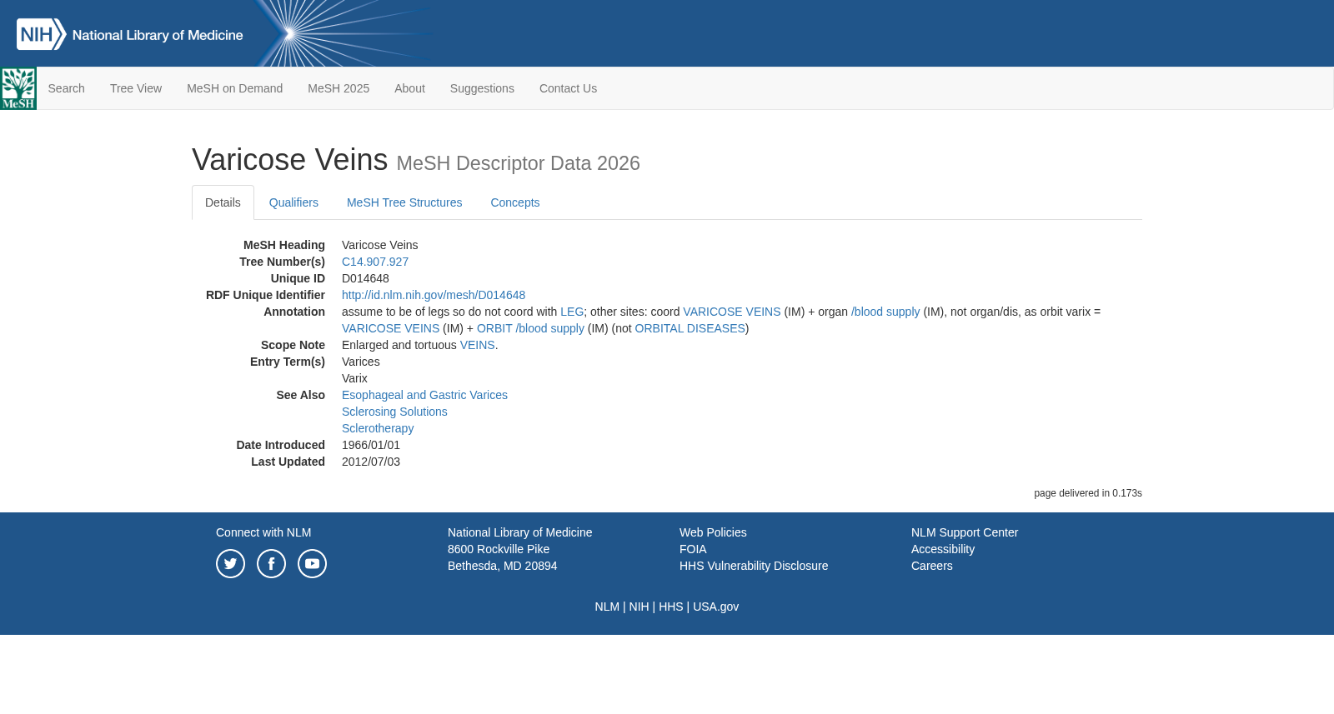Image resolution: width=1334 pixels, height=714 pixels.
Task: Open the Web Policies footer link
Action: pos(713,532)
